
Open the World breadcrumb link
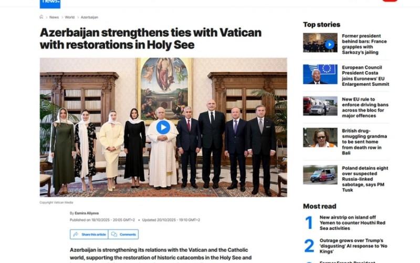(70, 17)
